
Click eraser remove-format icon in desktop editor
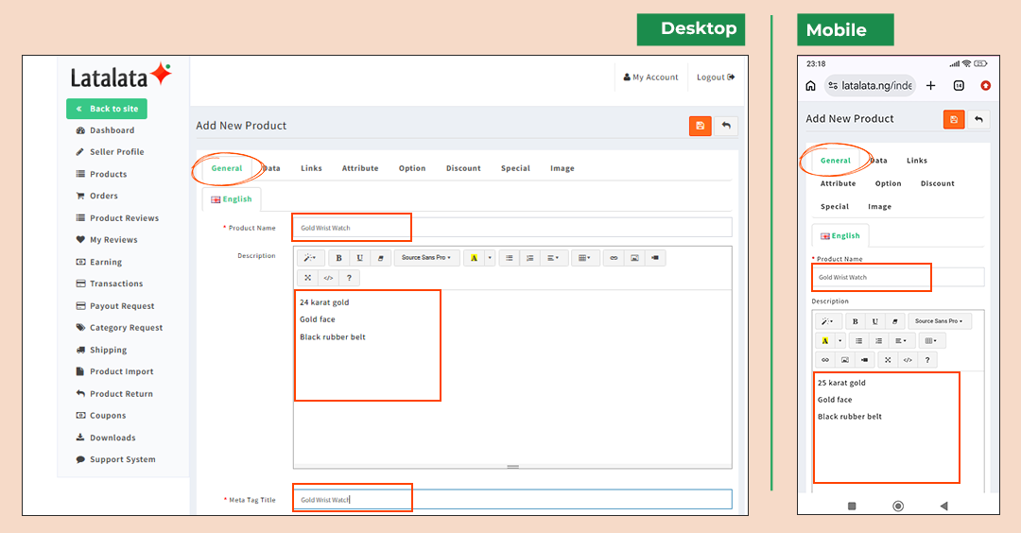[x=380, y=258]
